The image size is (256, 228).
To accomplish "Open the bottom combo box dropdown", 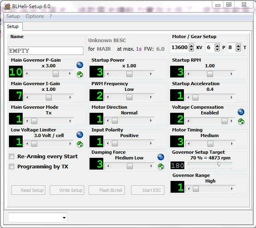I will click(64, 217).
